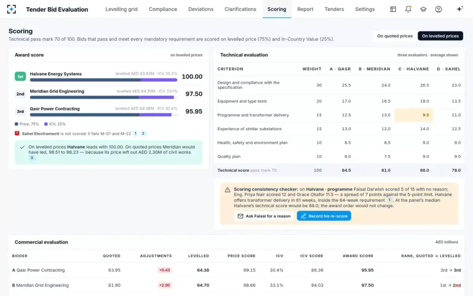
Task: Open the Compliance tab
Action: [163, 9]
